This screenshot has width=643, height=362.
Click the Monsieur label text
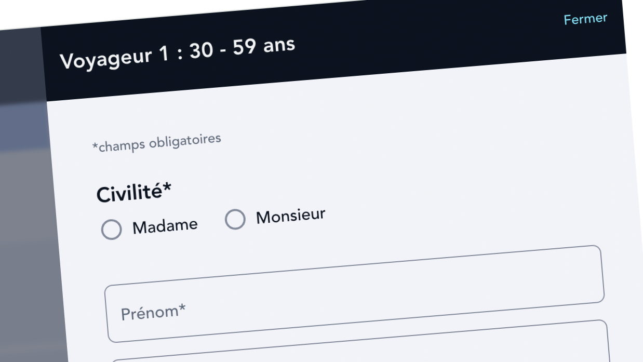[290, 216]
